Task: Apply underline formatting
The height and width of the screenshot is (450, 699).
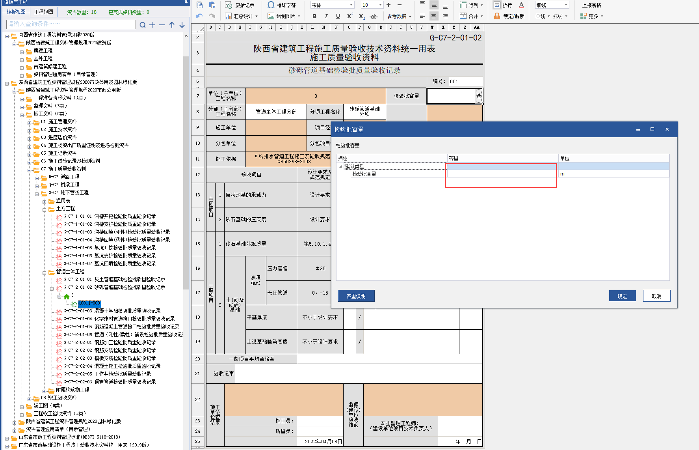Action: tap(338, 16)
